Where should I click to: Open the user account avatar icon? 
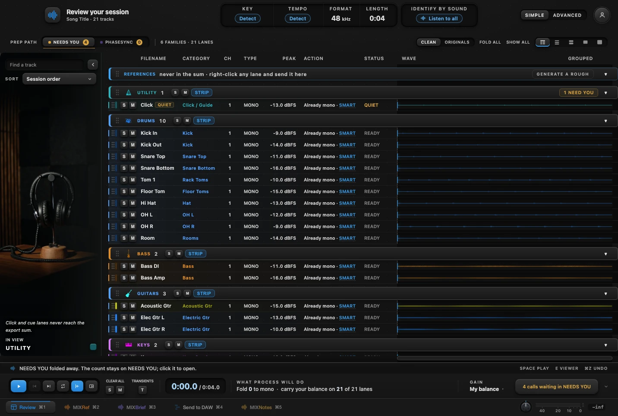click(602, 15)
